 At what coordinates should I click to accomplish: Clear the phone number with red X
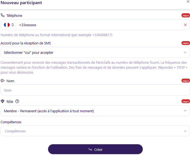pyautogui.click(x=185, y=25)
